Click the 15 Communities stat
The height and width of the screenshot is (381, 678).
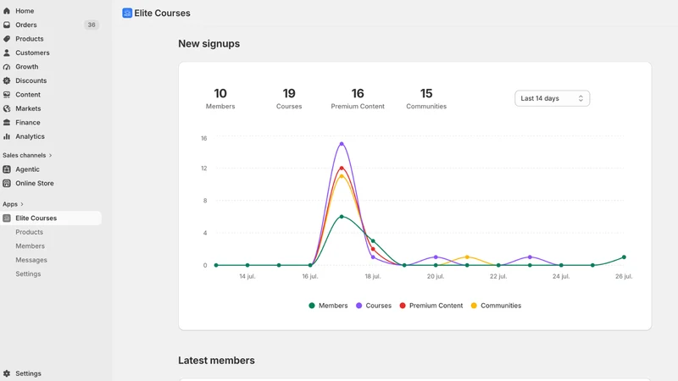tap(426, 99)
